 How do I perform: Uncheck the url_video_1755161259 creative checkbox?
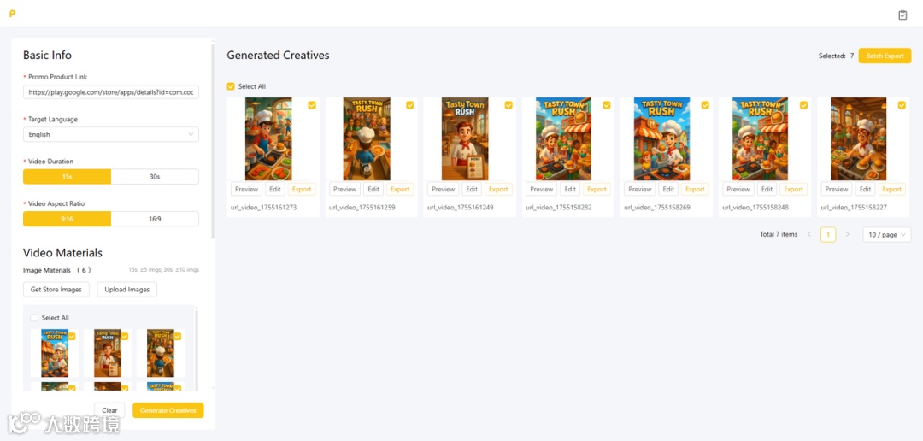409,105
